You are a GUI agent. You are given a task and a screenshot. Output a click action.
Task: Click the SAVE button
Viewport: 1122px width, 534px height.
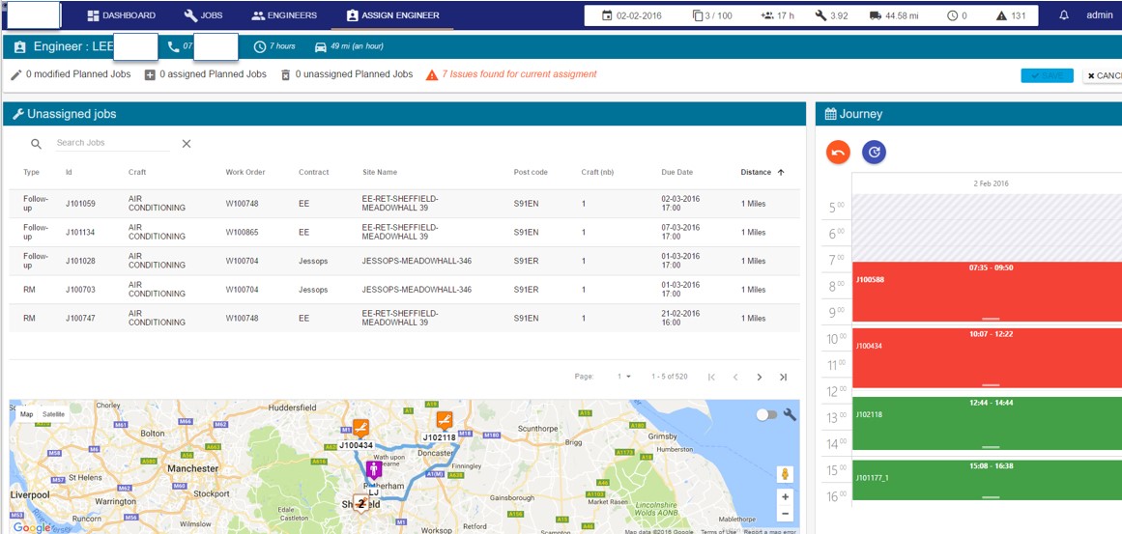(x=1047, y=75)
